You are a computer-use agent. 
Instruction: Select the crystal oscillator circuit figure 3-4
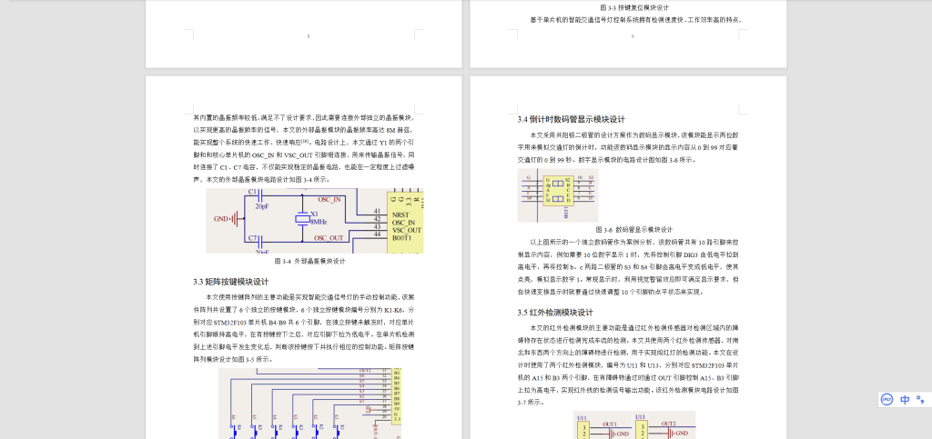pos(314,221)
